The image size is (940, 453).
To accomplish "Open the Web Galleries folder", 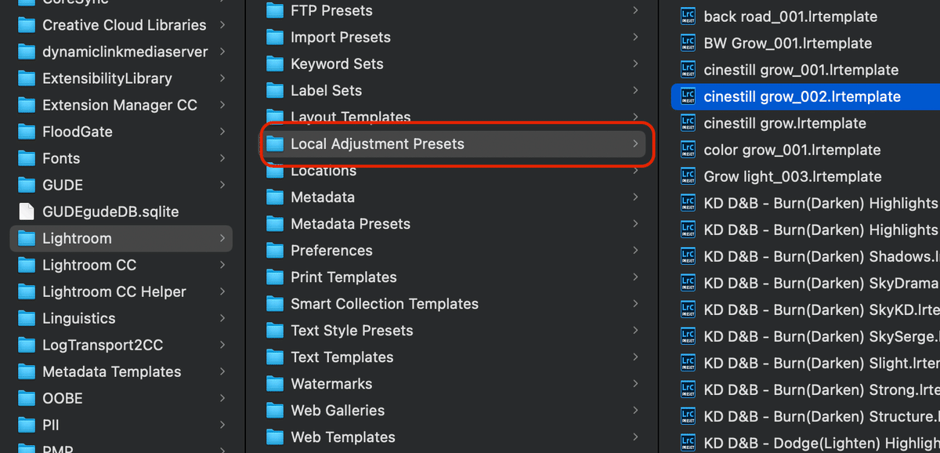I will (337, 411).
